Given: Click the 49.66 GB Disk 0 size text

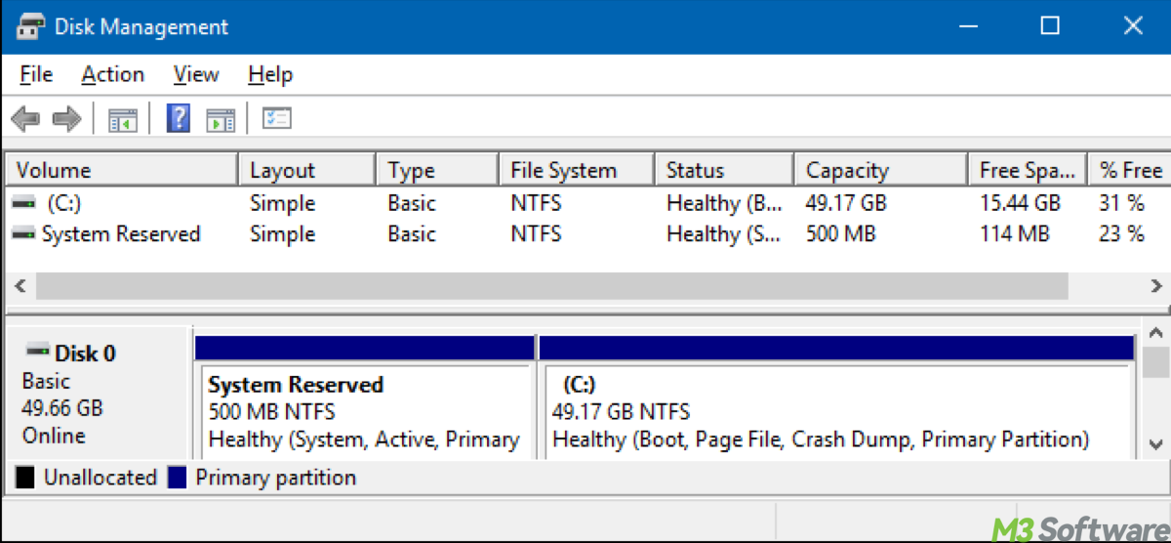Looking at the screenshot, I should point(62,408).
